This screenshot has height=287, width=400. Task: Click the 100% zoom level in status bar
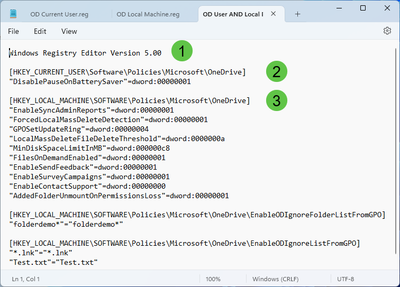(x=213, y=279)
